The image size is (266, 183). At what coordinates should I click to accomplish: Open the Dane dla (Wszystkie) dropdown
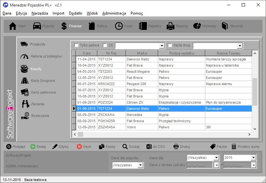point(216,158)
